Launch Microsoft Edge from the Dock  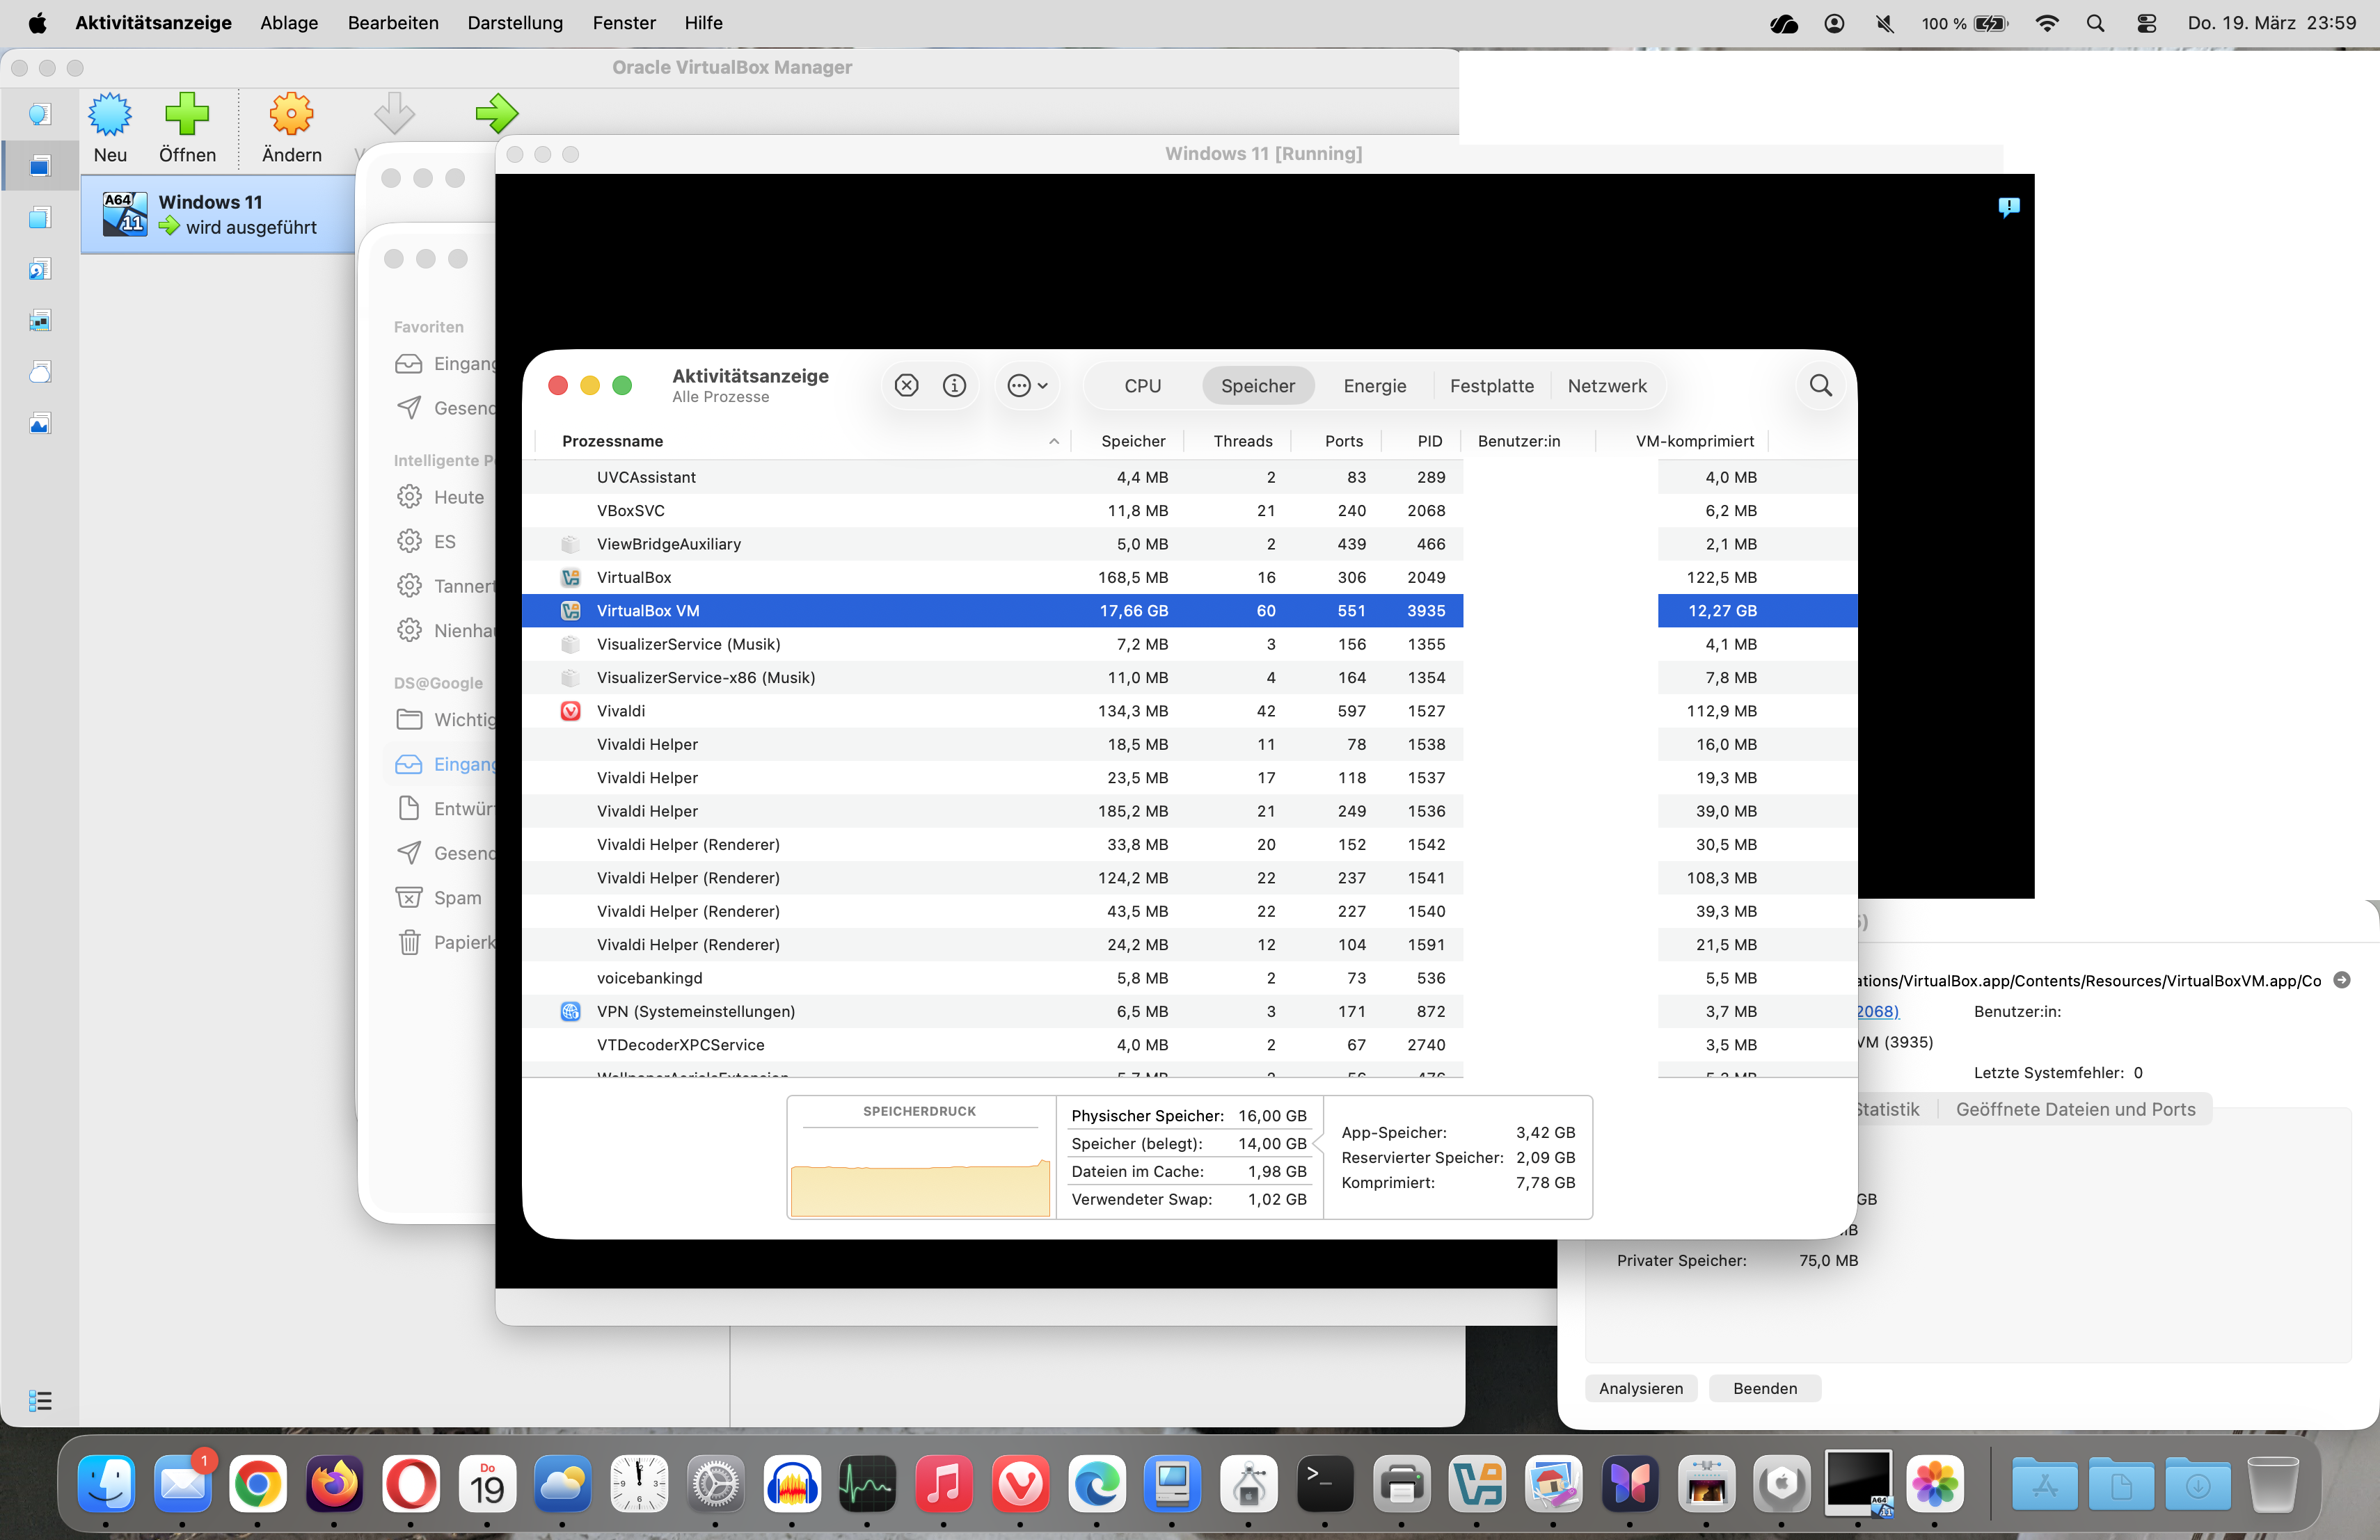click(x=1097, y=1483)
